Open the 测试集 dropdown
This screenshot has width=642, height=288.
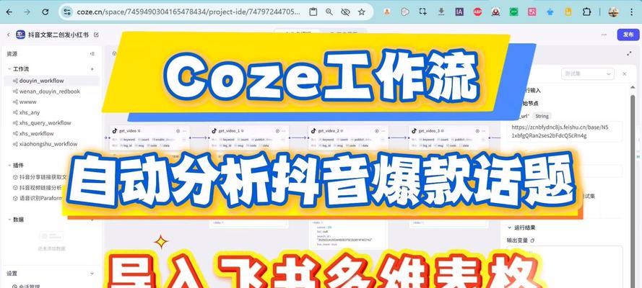(x=587, y=74)
